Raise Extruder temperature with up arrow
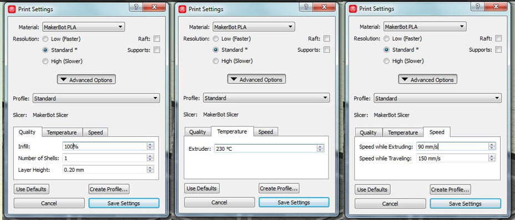Viewport: 515px width, 220px height. point(320,146)
